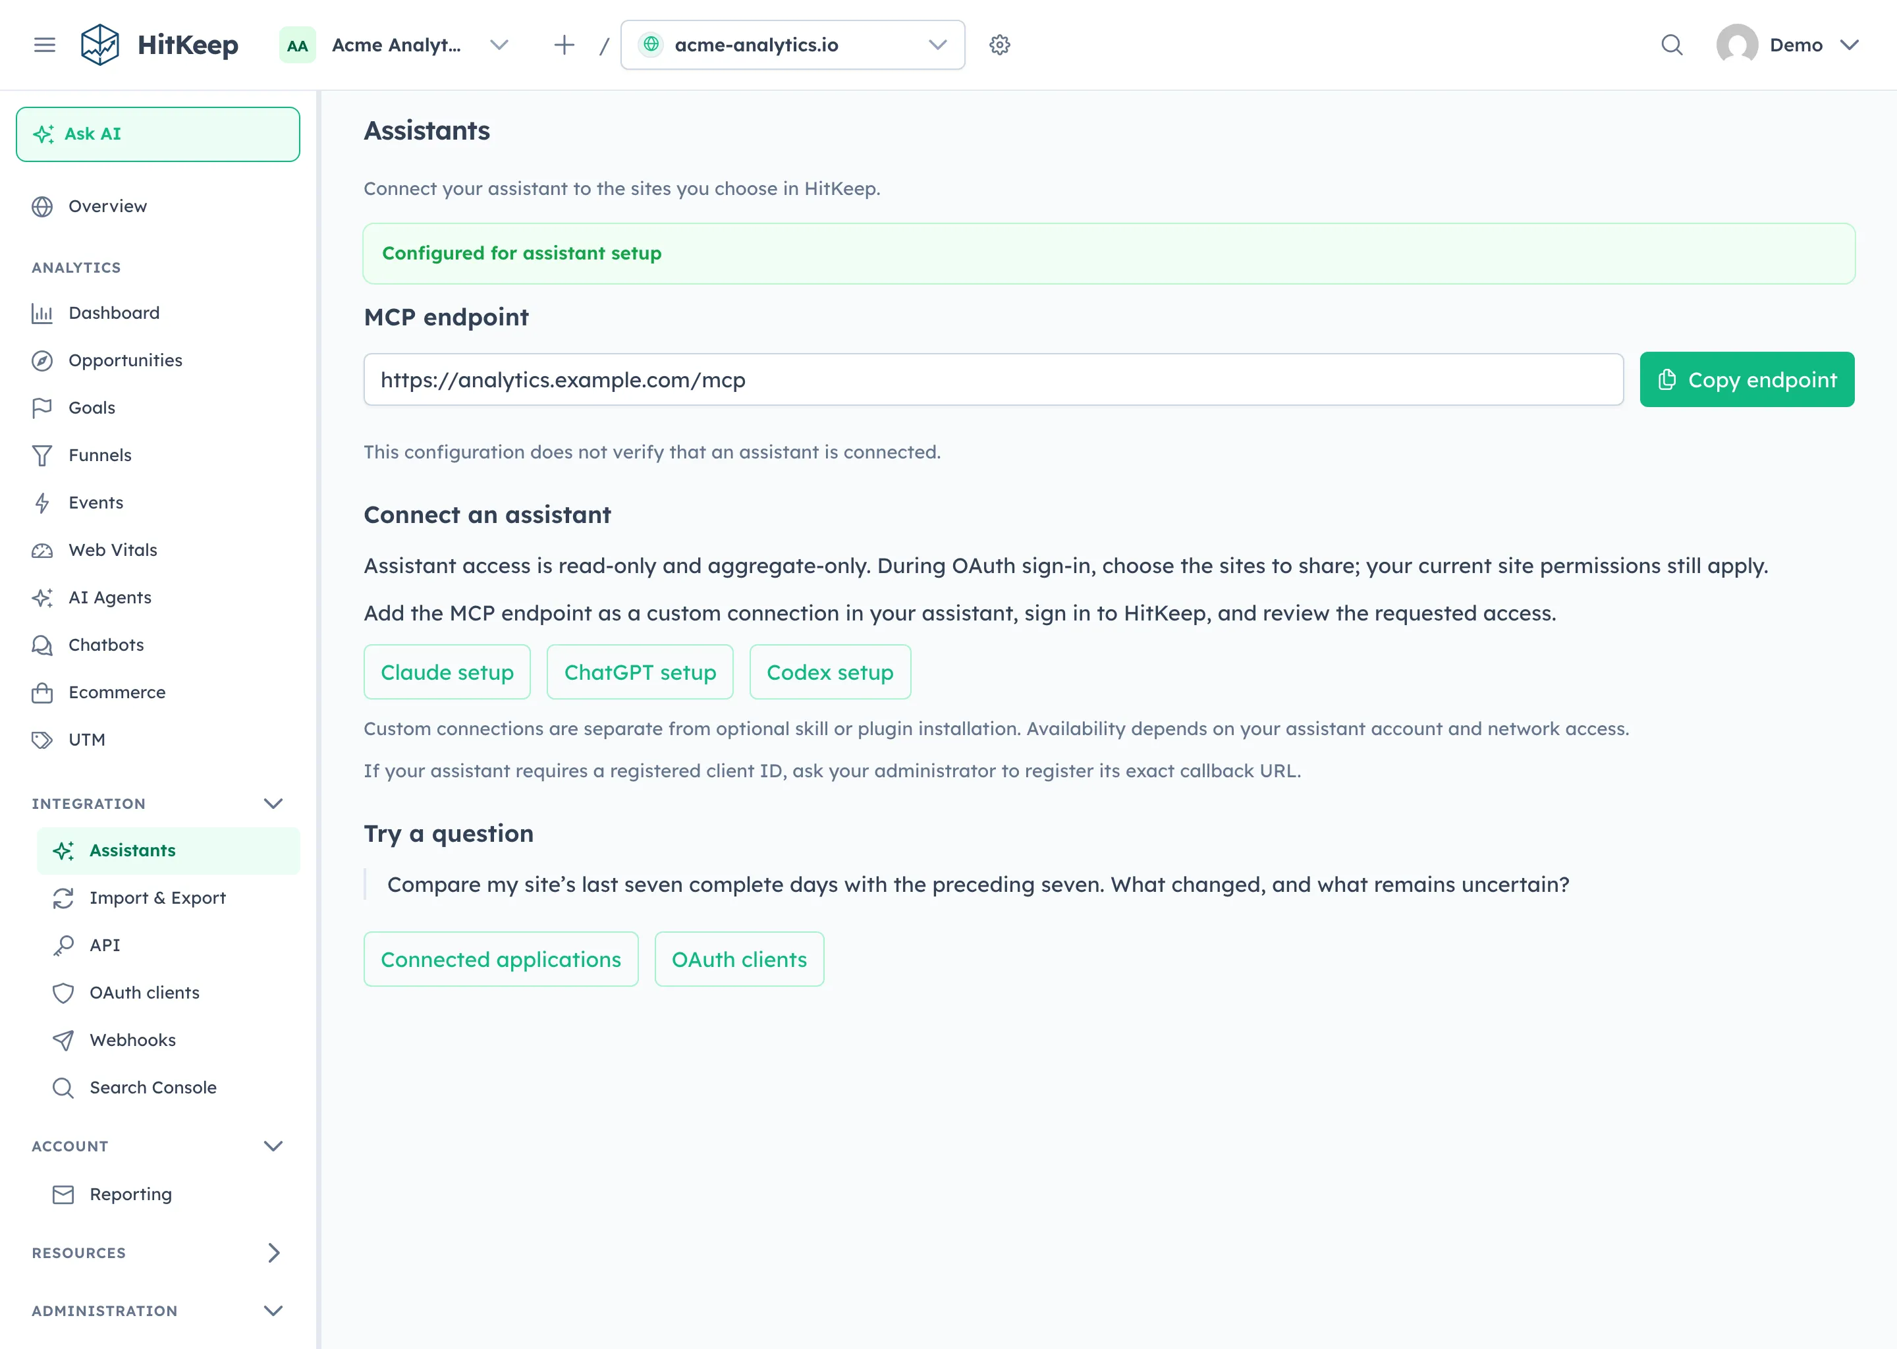Open Search Console in sidebar
Viewport: 1897px width, 1349px height.
tap(169, 1087)
